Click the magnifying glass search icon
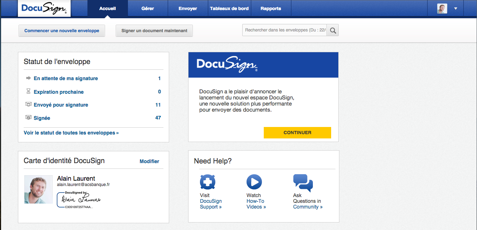The height and width of the screenshot is (230, 477). [x=333, y=30]
